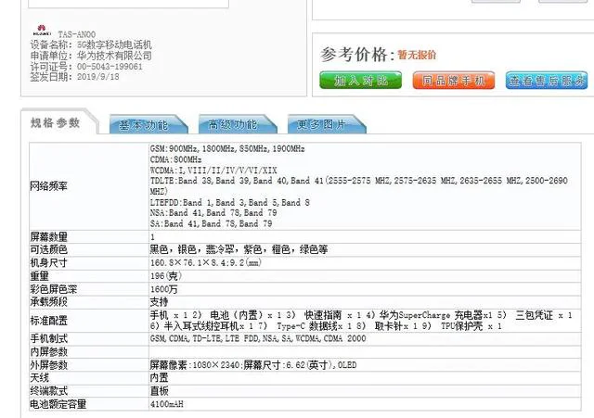Click the orange 同品牌手机 button
The height and width of the screenshot is (418, 594).
pos(454,81)
